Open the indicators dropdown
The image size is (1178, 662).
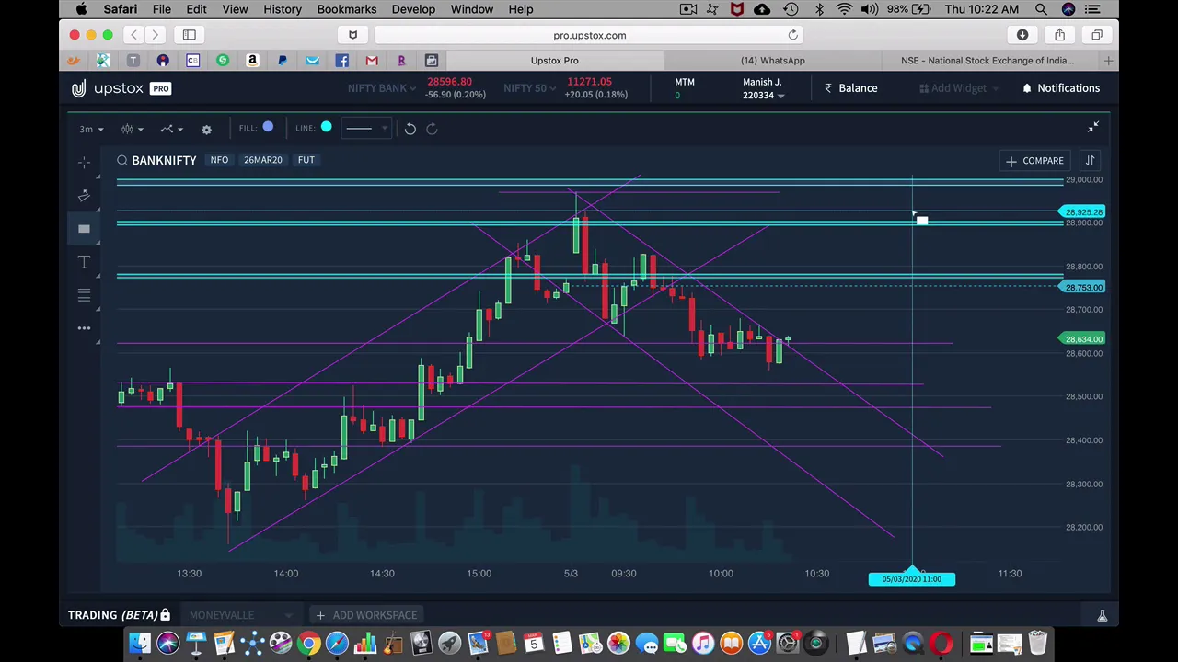pyautogui.click(x=170, y=129)
